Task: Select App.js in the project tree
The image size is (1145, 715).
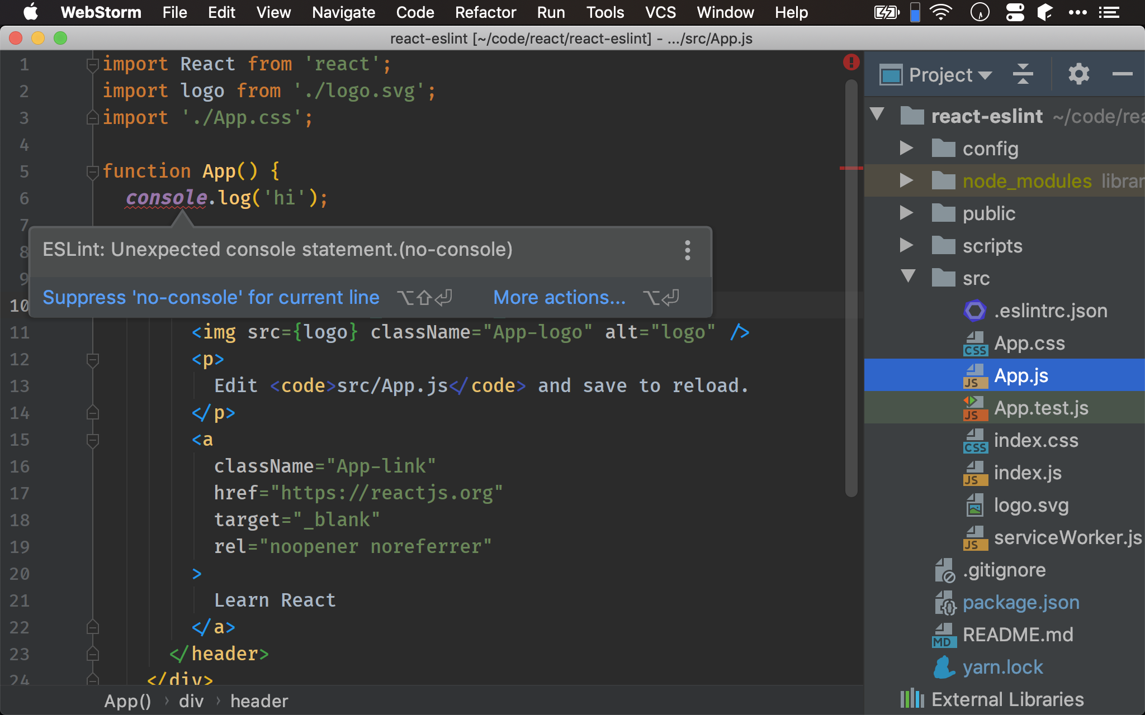Action: [1004, 375]
